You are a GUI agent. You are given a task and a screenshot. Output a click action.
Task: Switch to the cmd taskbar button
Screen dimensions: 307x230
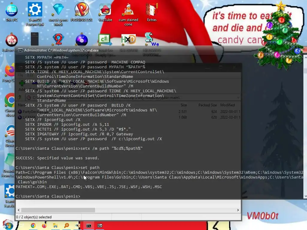89,226
